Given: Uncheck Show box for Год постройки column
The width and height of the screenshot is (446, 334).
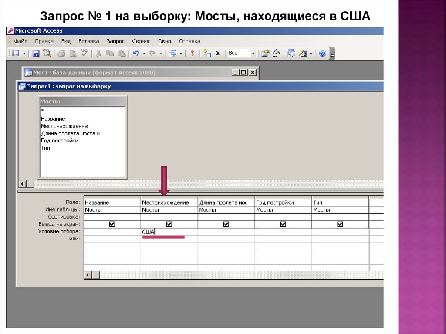Looking at the screenshot, I should pos(283,224).
